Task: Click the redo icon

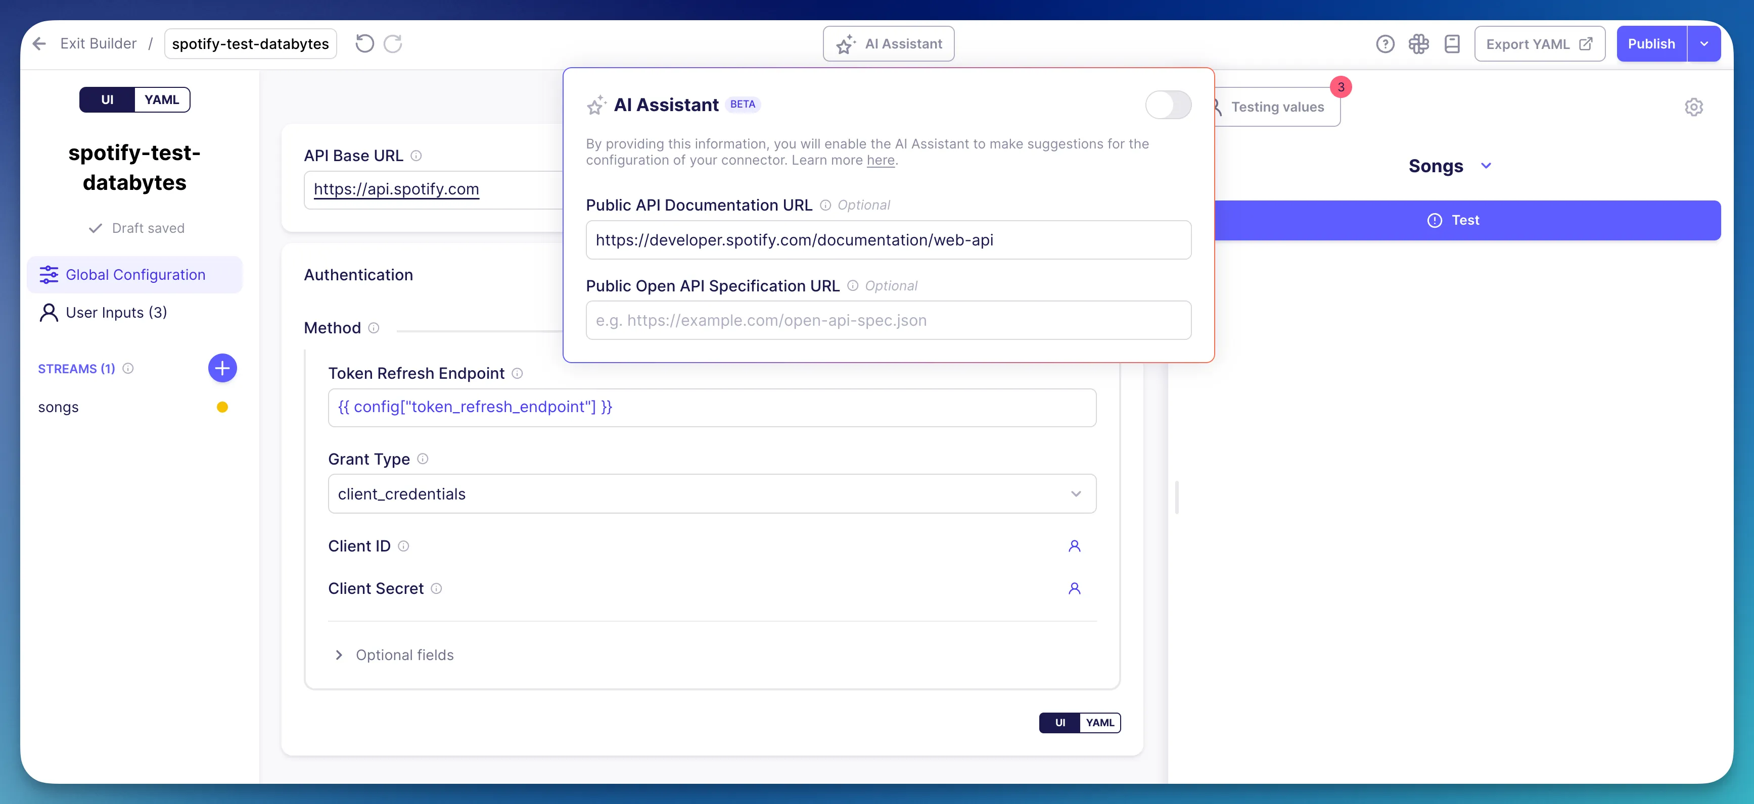Action: (x=393, y=44)
